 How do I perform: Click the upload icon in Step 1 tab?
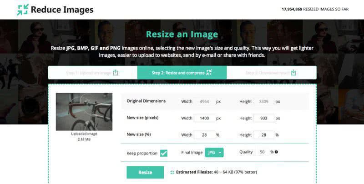(116, 73)
